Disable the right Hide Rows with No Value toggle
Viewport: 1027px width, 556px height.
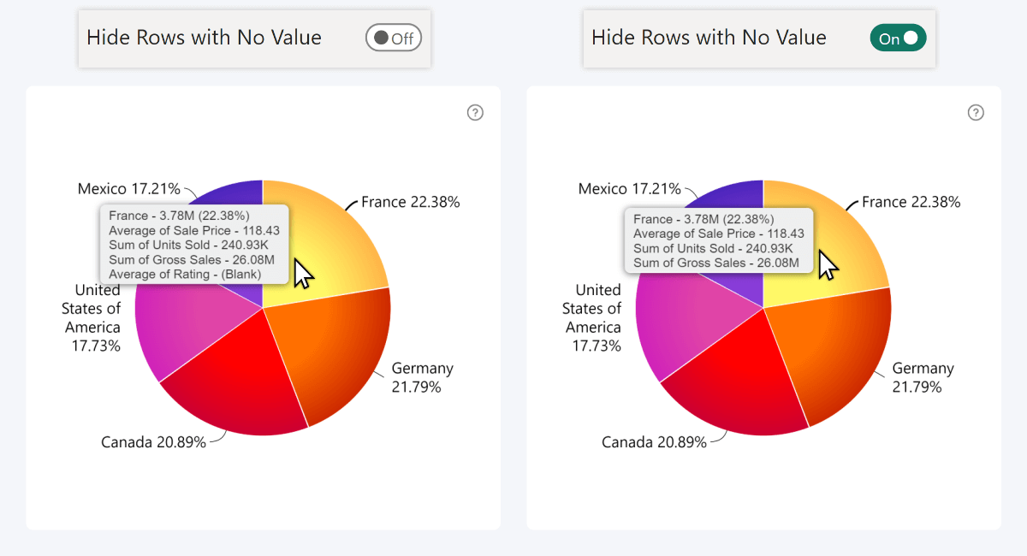[899, 38]
